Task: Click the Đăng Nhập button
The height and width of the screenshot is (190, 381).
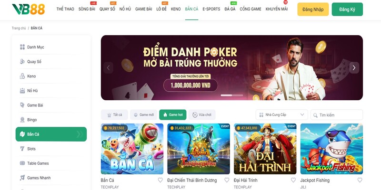Action: coord(313,9)
